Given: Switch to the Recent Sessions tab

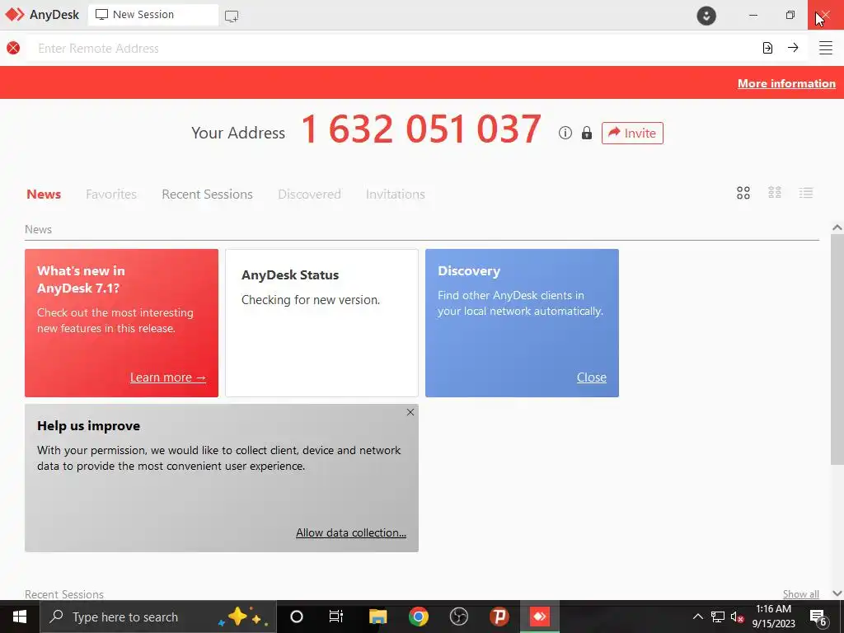Looking at the screenshot, I should coord(207,194).
